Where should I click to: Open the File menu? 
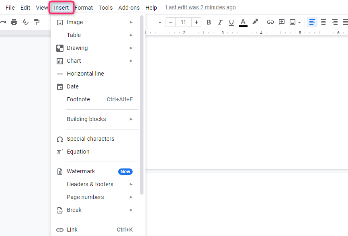point(10,8)
